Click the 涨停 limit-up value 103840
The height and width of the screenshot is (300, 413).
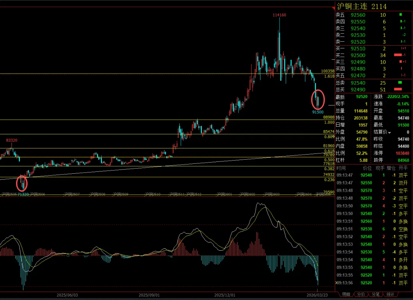click(x=402, y=153)
